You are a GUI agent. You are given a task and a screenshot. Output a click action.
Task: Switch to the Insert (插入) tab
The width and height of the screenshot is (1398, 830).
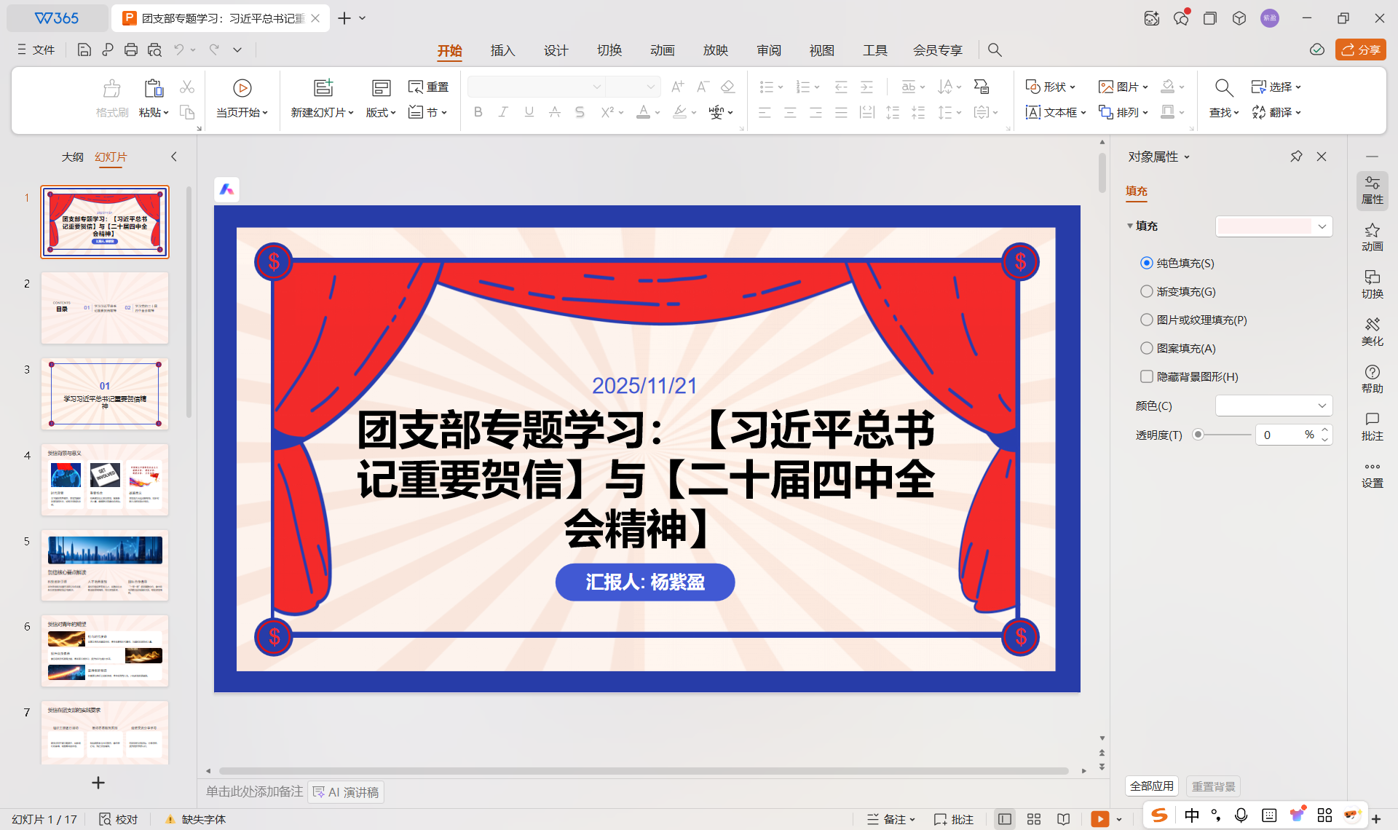(x=502, y=50)
